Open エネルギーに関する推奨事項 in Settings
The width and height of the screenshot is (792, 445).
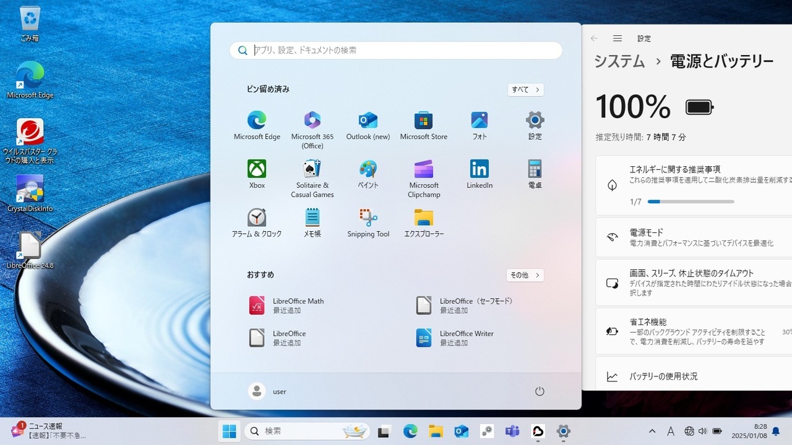click(694, 185)
